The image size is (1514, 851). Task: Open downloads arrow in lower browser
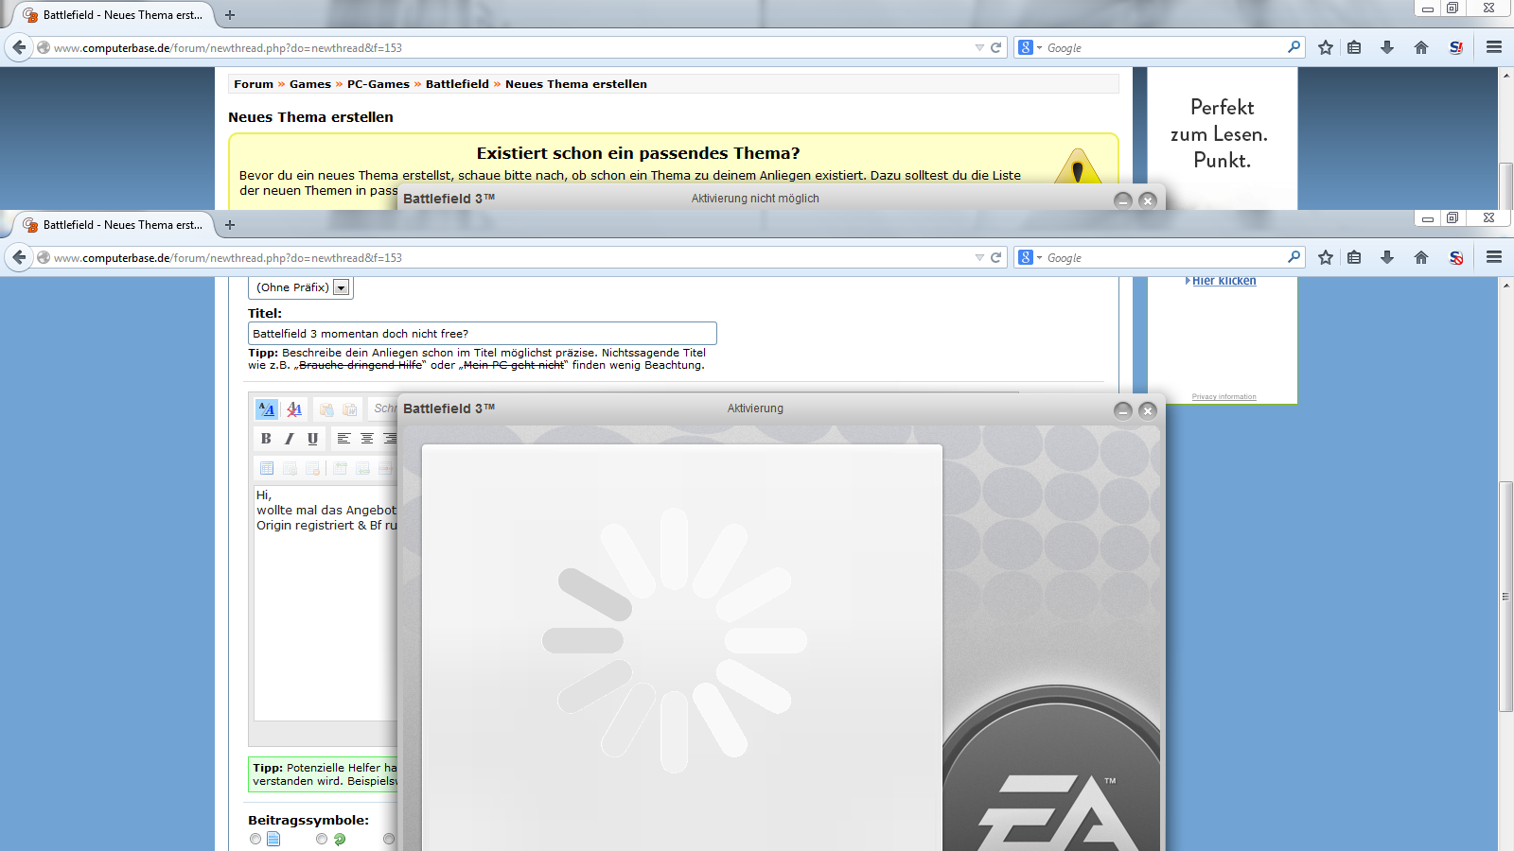pyautogui.click(x=1387, y=257)
